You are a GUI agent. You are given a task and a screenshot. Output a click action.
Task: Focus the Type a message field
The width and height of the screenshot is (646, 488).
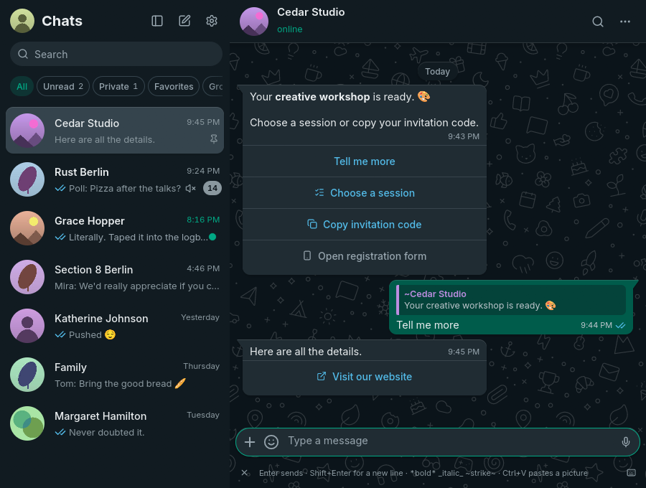point(449,441)
